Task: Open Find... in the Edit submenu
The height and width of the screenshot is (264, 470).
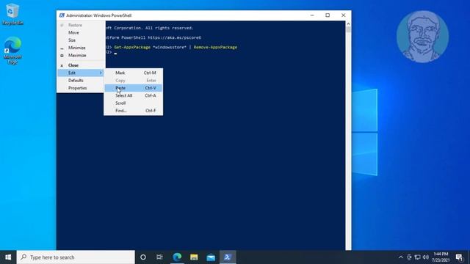Action: click(x=134, y=111)
